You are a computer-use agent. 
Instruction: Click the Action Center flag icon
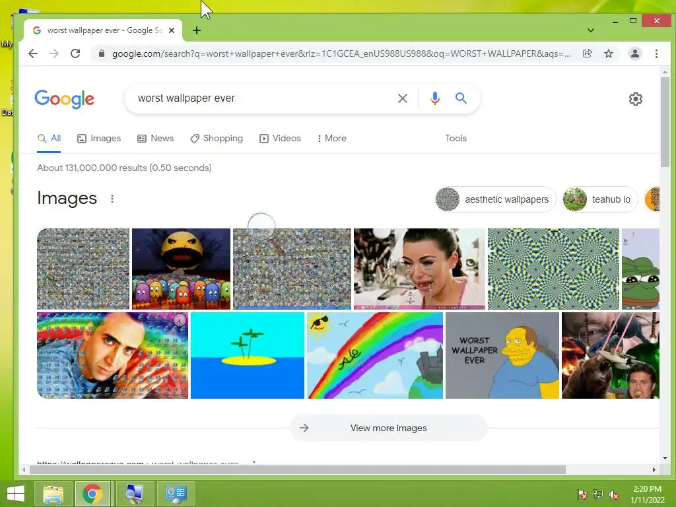point(582,494)
